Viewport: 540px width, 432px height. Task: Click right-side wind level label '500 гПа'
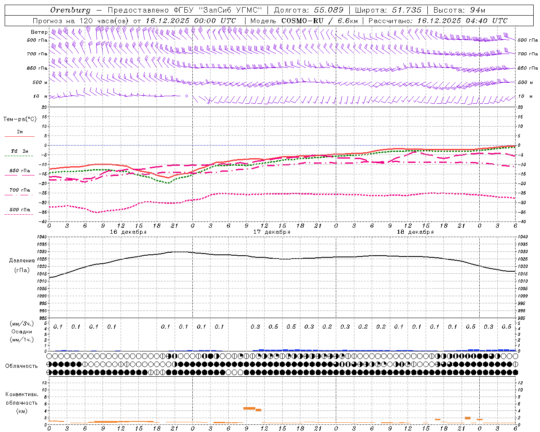[528, 40]
